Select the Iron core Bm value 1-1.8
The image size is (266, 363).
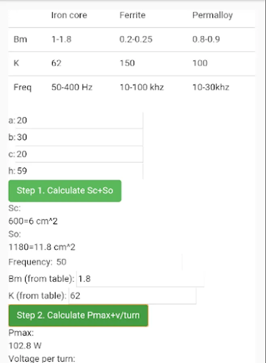61,40
